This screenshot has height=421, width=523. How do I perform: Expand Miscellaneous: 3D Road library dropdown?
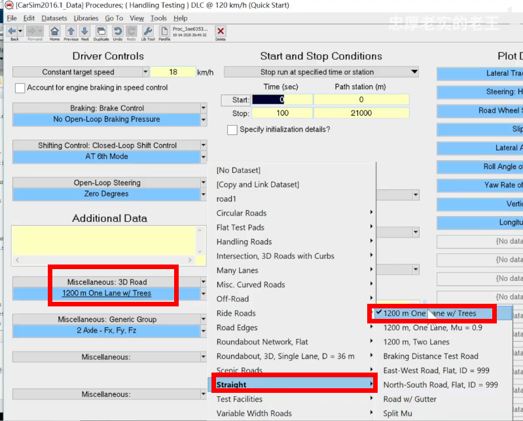tap(204, 282)
